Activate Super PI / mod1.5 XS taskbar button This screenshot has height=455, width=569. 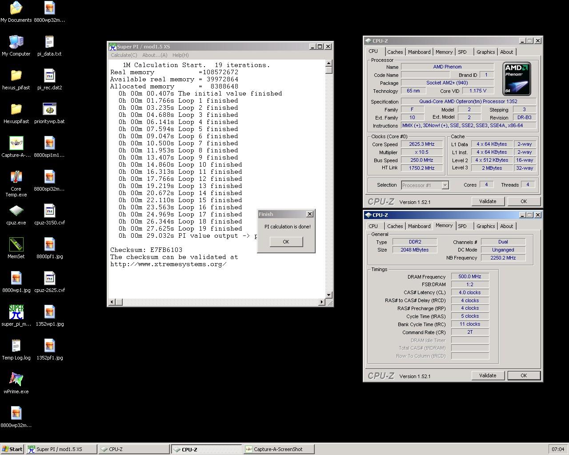point(61,449)
